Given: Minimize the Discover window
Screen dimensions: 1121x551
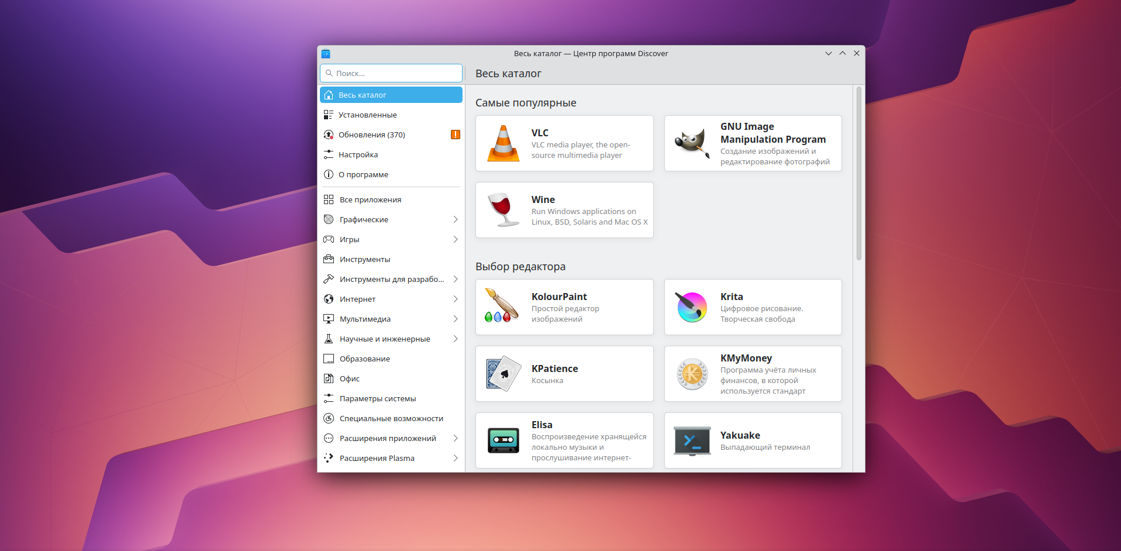Looking at the screenshot, I should pyautogui.click(x=829, y=53).
